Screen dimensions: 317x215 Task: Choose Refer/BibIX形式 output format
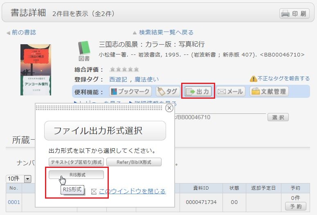pos(134,162)
